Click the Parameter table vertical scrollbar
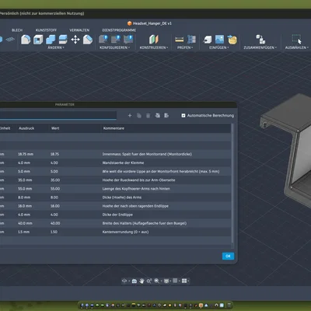The width and height of the screenshot is (311, 311). tap(232, 185)
